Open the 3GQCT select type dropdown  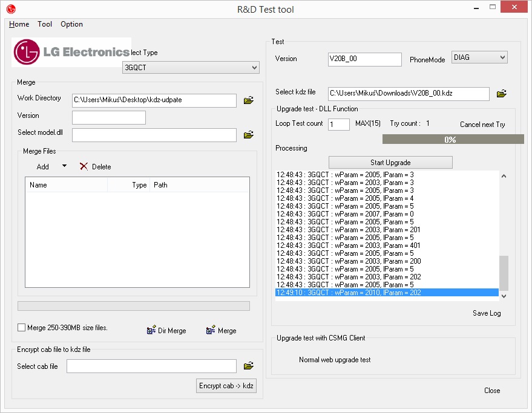[191, 68]
